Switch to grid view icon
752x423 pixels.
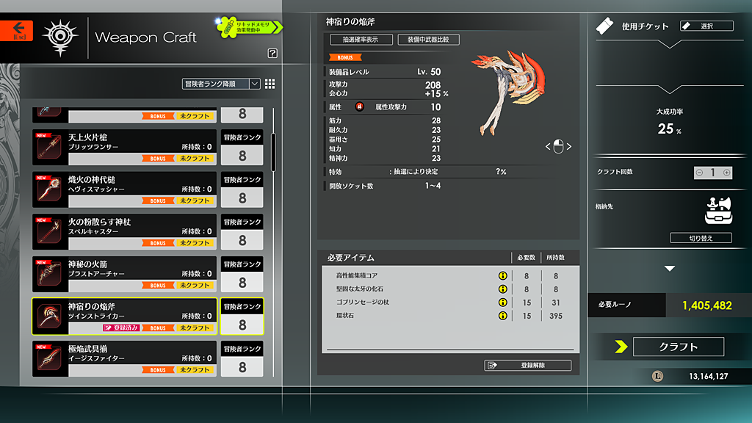coord(270,84)
